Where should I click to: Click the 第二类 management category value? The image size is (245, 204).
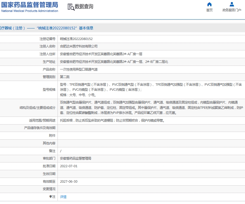coord(65,77)
